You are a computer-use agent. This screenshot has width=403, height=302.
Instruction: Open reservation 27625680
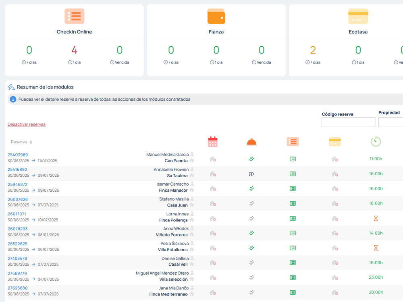(17, 288)
